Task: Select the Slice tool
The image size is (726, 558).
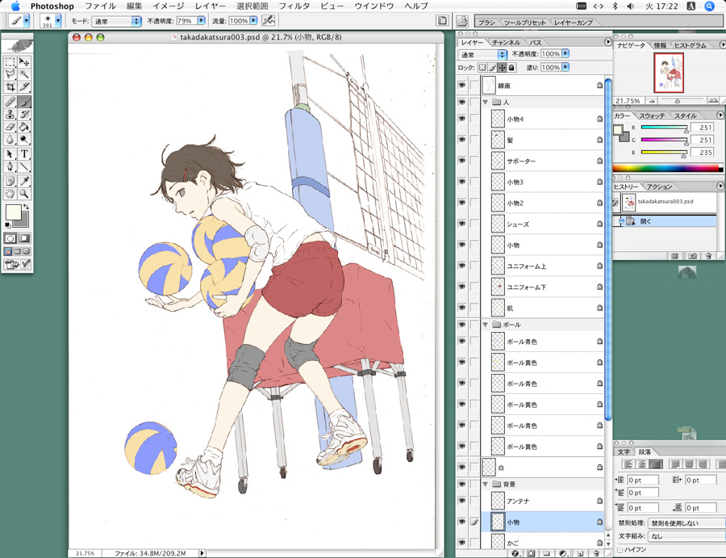Action: [24, 86]
